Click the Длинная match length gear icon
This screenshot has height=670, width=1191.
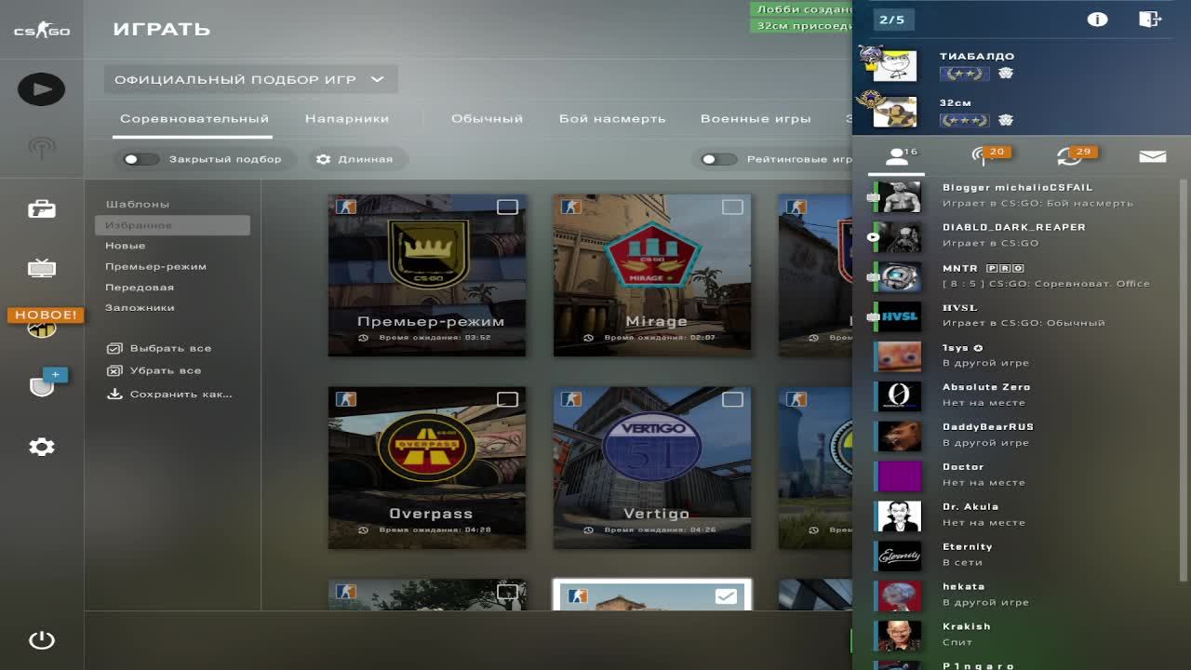[x=323, y=159]
